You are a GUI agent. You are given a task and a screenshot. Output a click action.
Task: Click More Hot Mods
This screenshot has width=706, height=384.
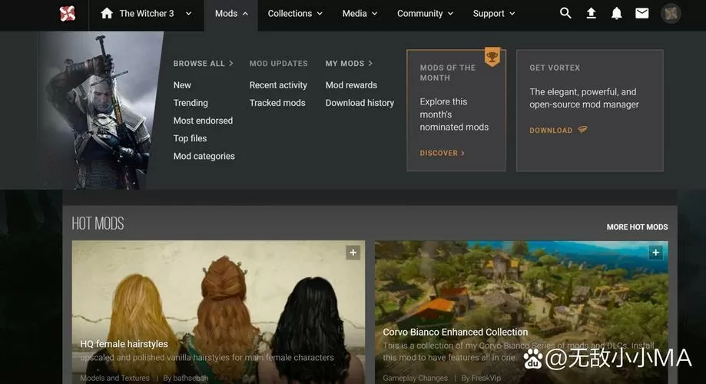point(637,227)
